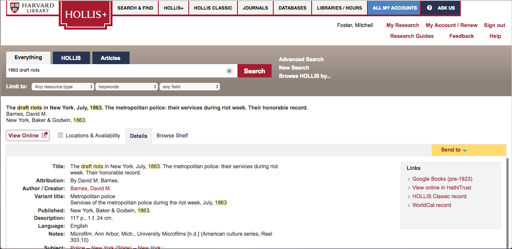
Task: Click the external-link icon on View Online
Action: (x=45, y=135)
